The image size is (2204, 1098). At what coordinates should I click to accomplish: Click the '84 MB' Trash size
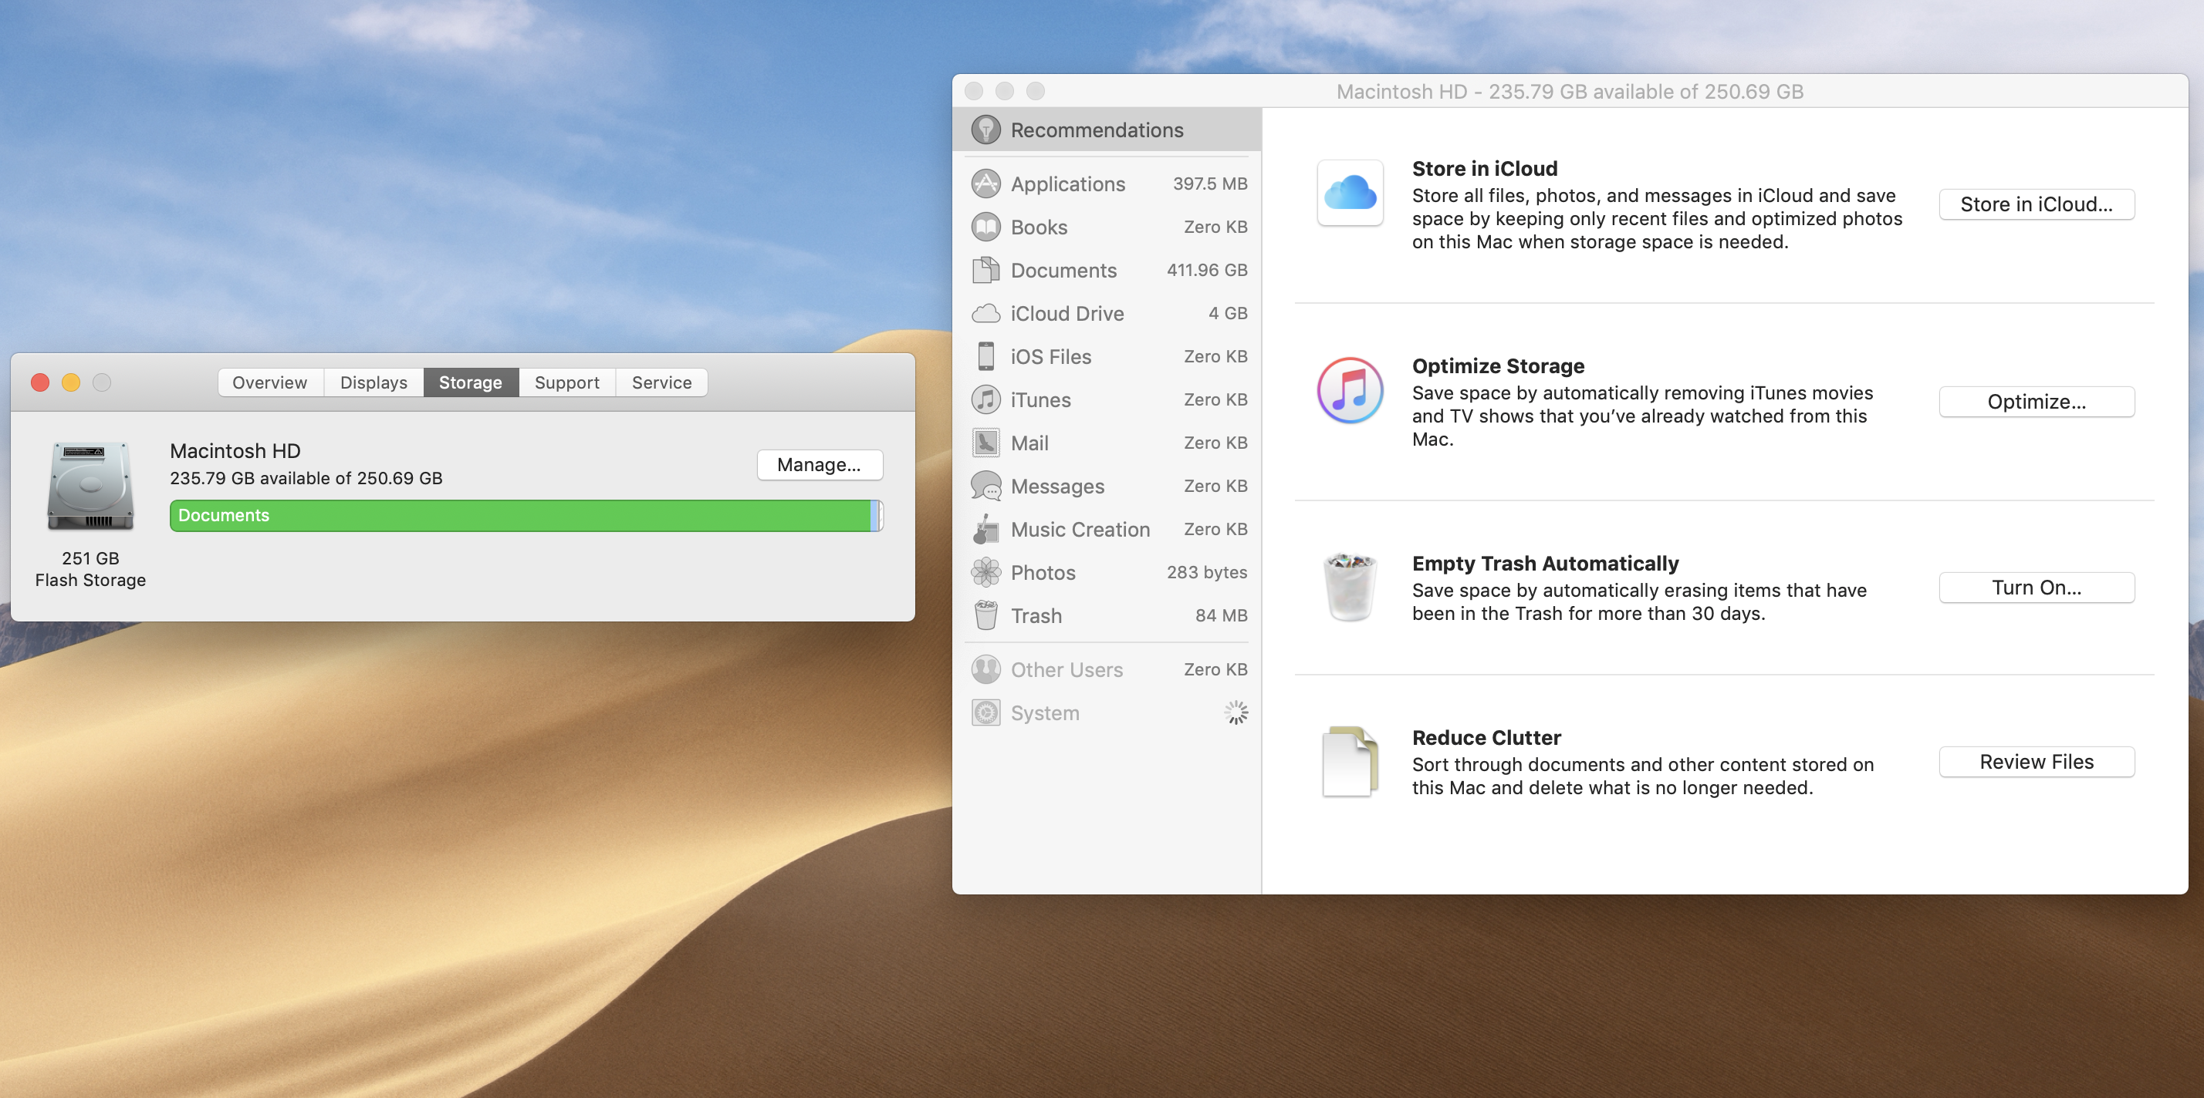point(1221,616)
